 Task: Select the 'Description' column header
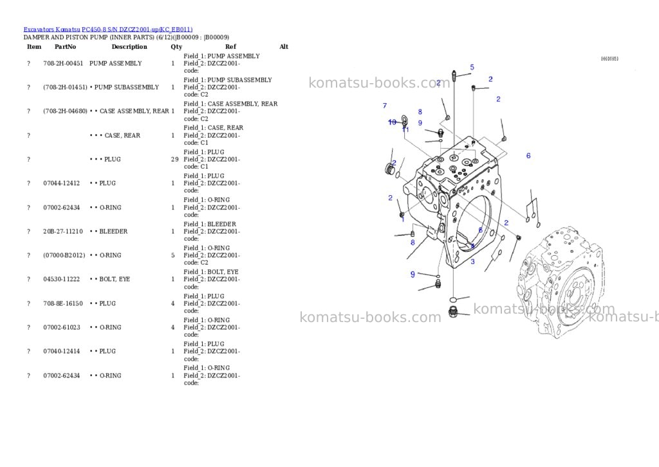coord(129,46)
